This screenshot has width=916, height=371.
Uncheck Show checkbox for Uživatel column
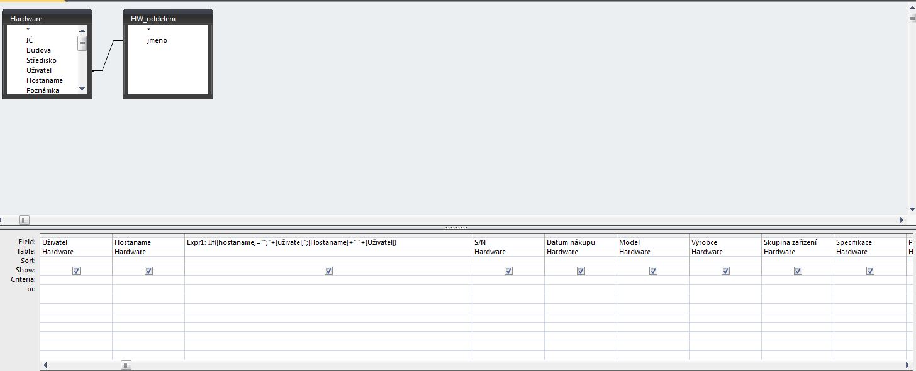tap(76, 271)
